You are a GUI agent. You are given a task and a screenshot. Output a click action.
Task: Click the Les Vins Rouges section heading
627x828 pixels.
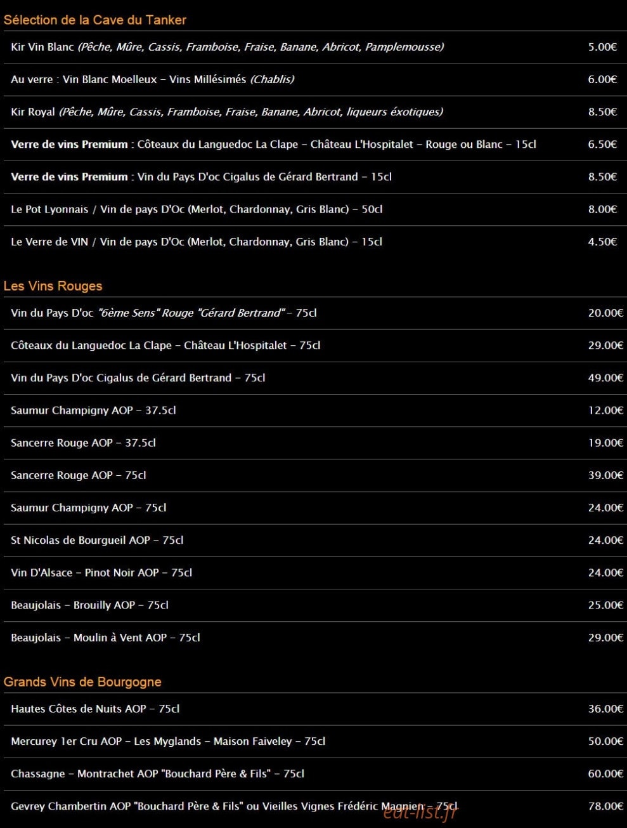(53, 286)
